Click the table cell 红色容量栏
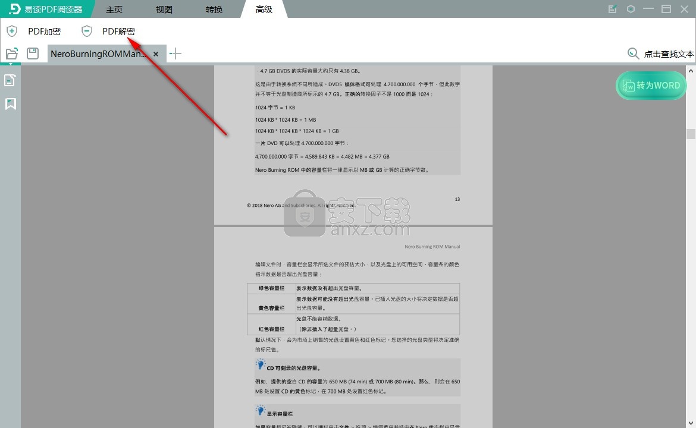Screen dimensions: 696x428 pos(272,324)
